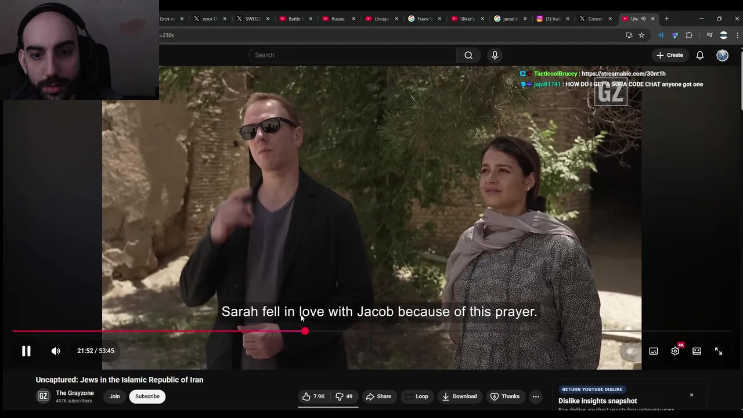This screenshot has height=418, width=743.
Task: Click the GZ watermark in the video
Action: click(611, 93)
